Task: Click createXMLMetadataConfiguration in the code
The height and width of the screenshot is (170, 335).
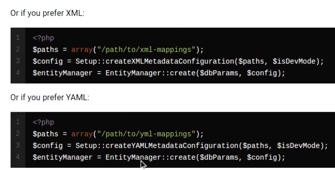Action: tap(170, 62)
